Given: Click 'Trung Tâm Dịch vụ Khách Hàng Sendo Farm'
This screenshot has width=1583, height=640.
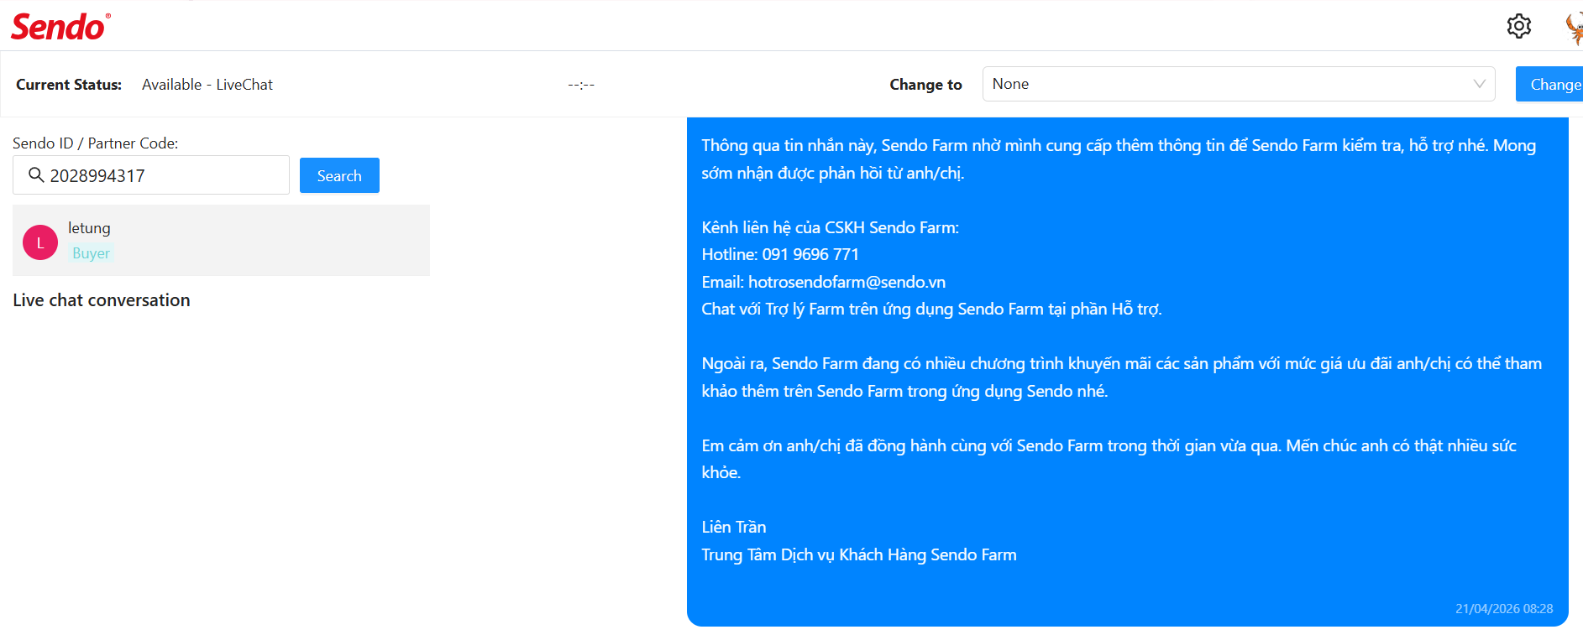Looking at the screenshot, I should 859,554.
